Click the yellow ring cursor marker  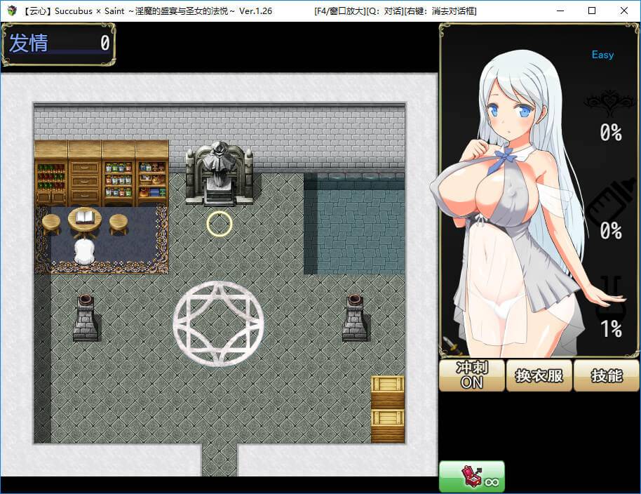pos(219,223)
